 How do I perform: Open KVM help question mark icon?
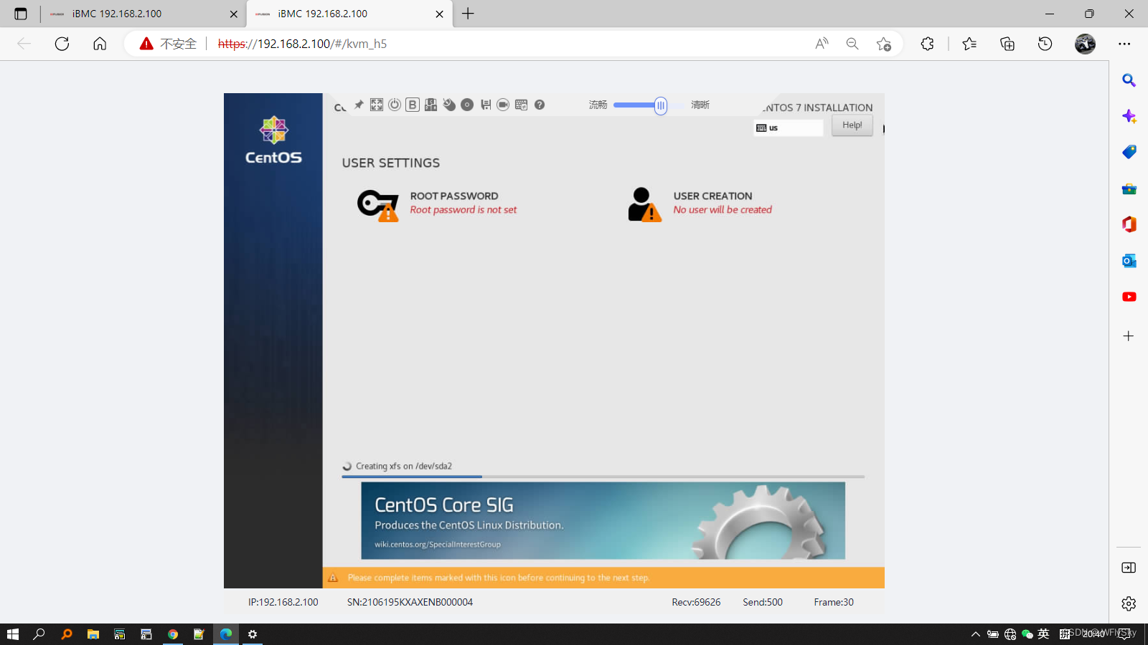[x=540, y=105]
